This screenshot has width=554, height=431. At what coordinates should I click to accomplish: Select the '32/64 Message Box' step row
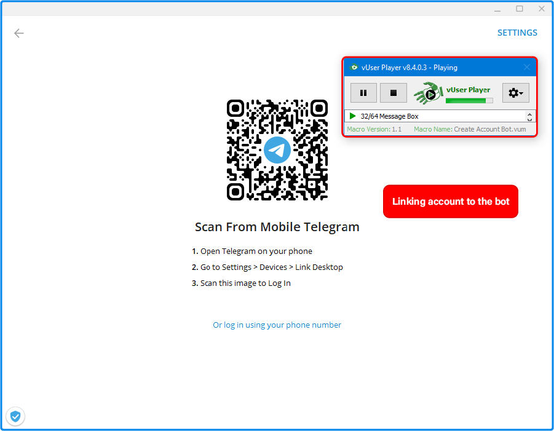tap(430, 116)
